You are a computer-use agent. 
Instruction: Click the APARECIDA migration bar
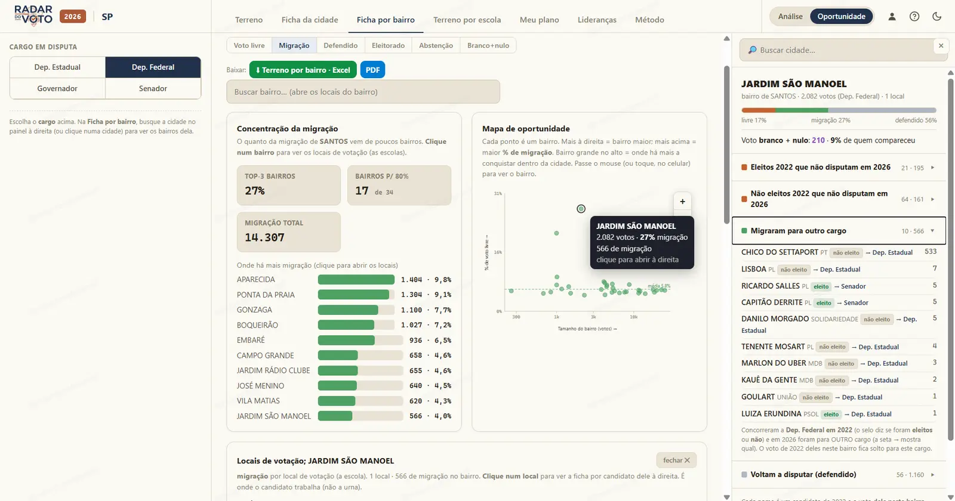point(356,280)
